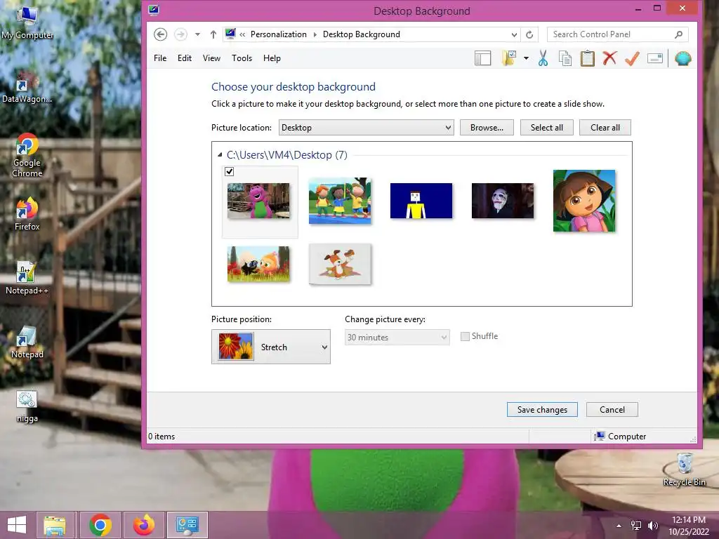The image size is (719, 539).
Task: Open the View menu
Action: coord(211,58)
